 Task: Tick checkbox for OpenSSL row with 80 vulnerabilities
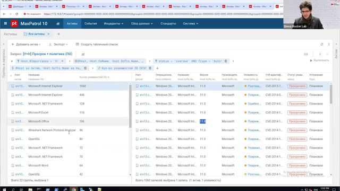13,139
